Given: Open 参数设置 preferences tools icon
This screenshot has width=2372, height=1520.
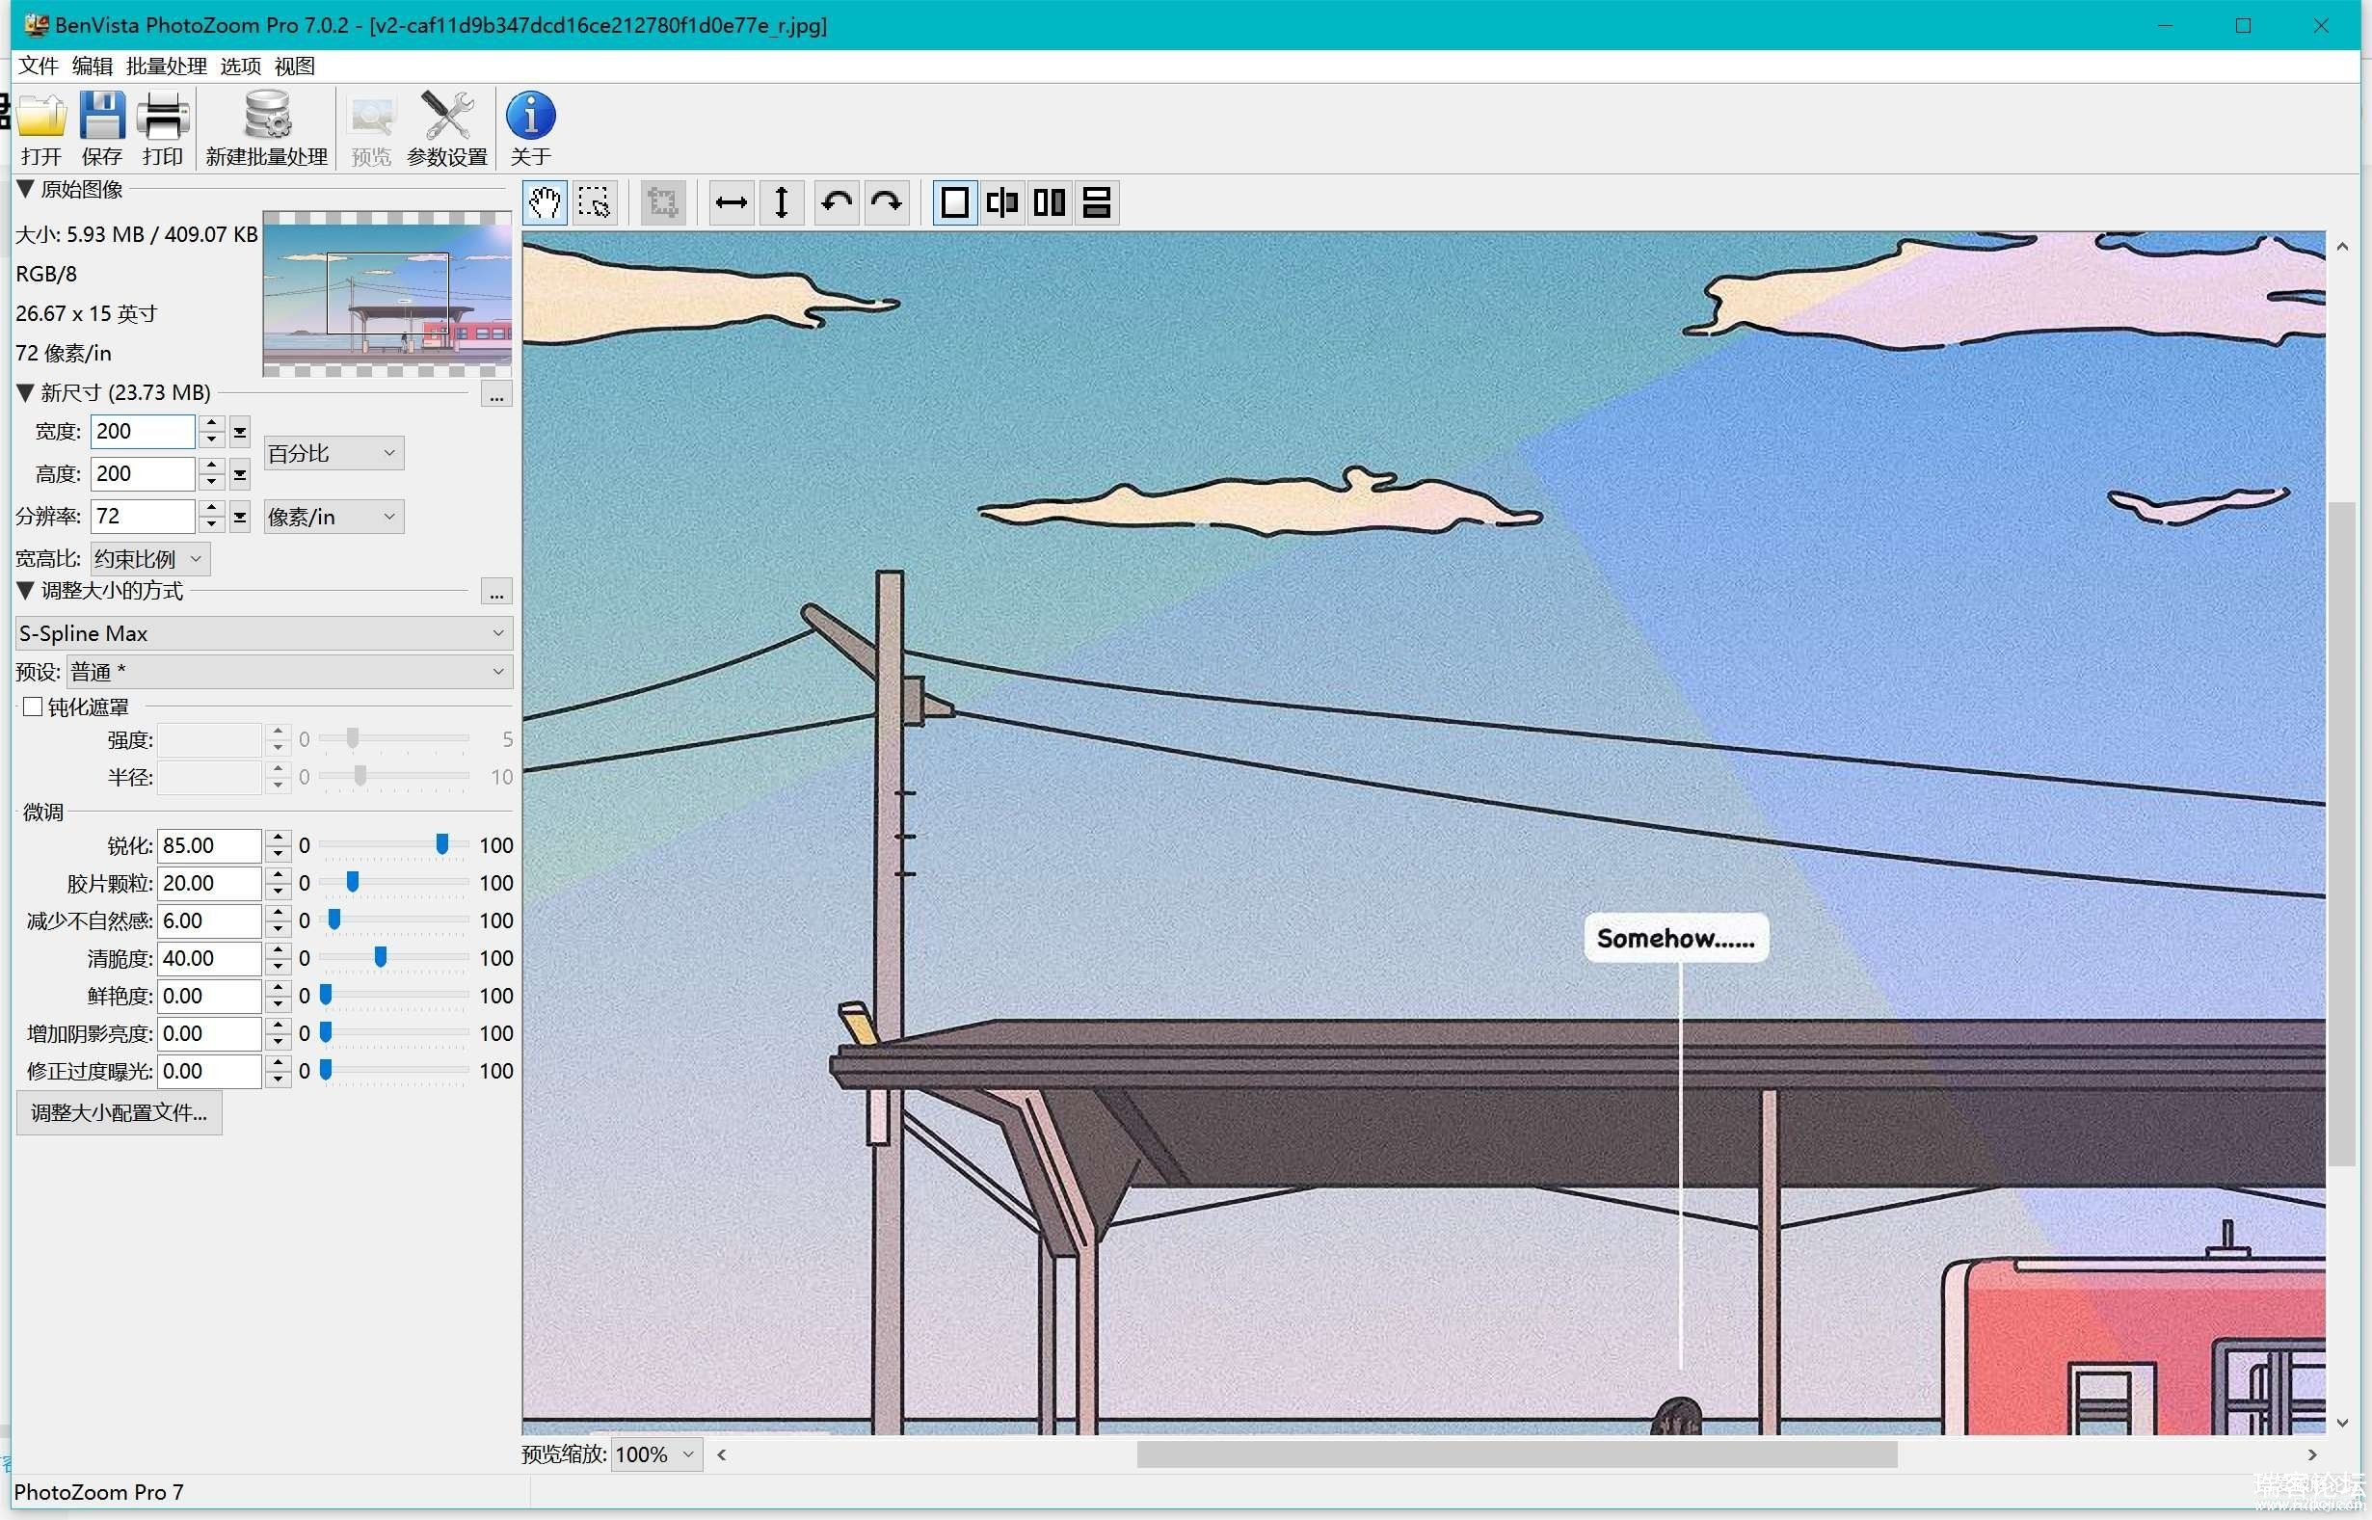Looking at the screenshot, I should click(x=447, y=128).
